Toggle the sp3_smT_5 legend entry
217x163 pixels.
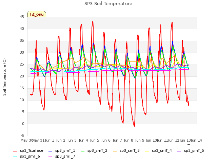click(x=191, y=151)
